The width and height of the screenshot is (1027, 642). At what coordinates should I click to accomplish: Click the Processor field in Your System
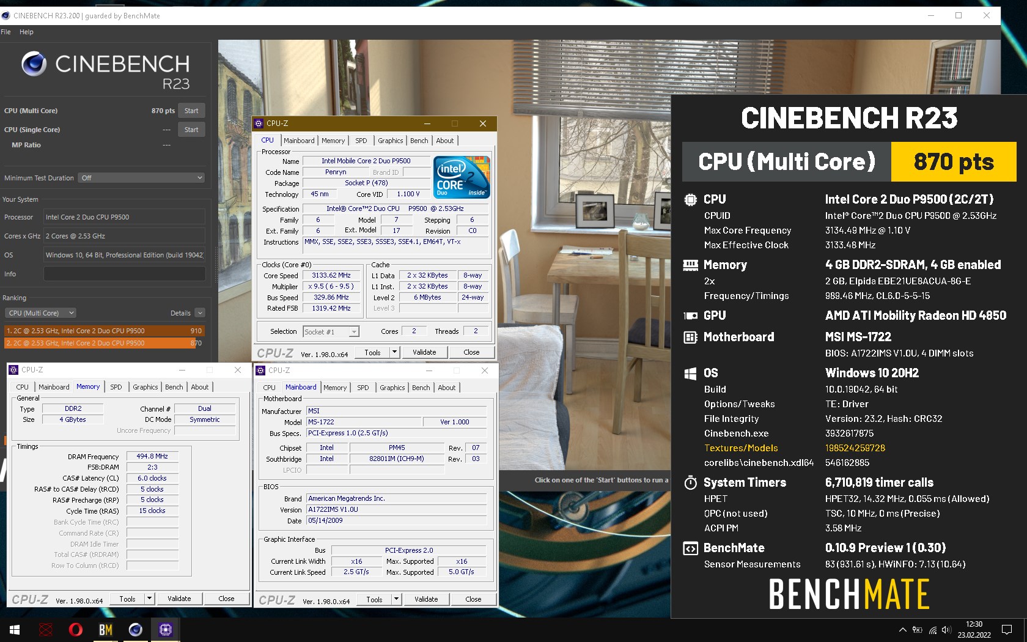click(x=124, y=217)
